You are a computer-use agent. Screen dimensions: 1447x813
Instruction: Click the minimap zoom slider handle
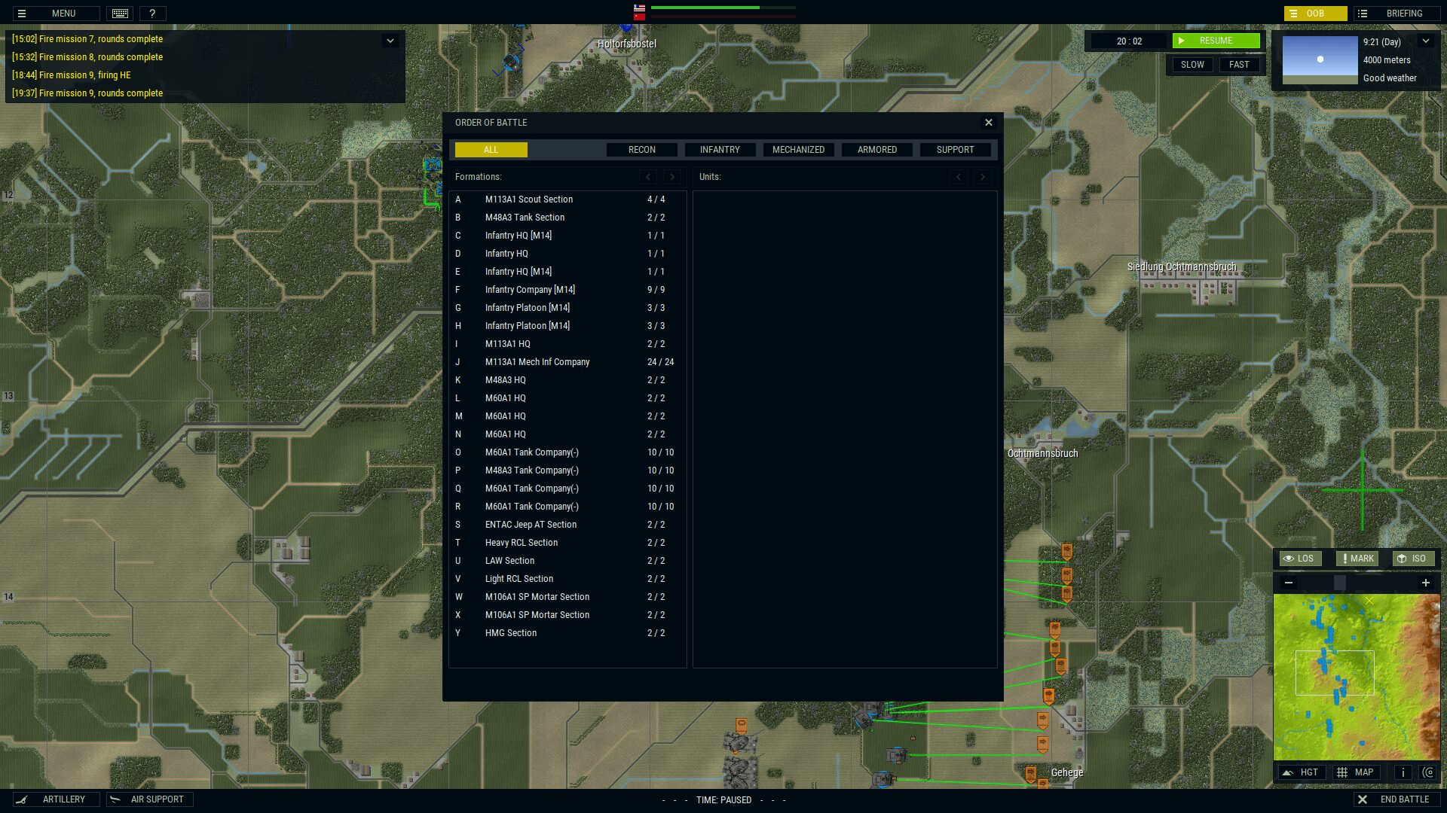click(1340, 583)
